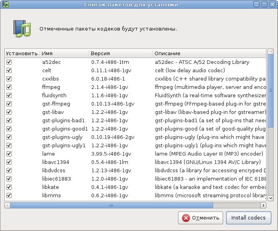Select the gst-plugins-bad1 name cell
The height and width of the screenshot is (231, 278).
[63, 120]
